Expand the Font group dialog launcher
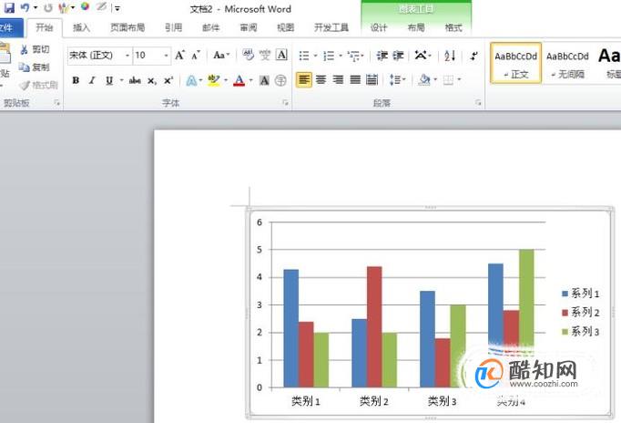The image size is (621, 423). (285, 103)
